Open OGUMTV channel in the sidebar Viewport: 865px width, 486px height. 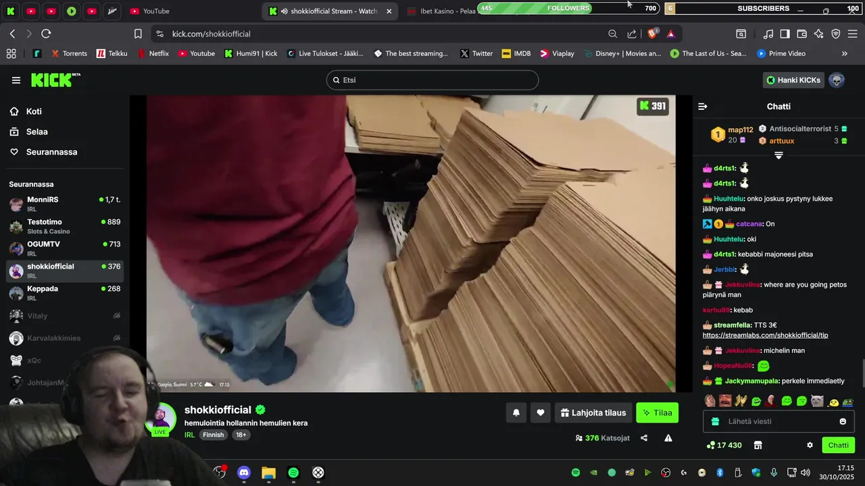[x=65, y=248]
